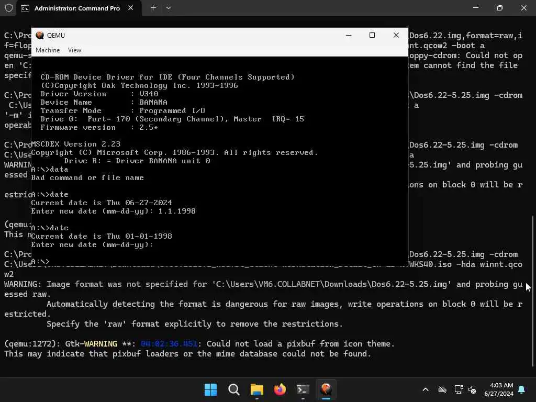The image size is (536, 402).
Task: Click 'Drive R: = Driver BANANA unit 0'
Action: [x=137, y=161]
